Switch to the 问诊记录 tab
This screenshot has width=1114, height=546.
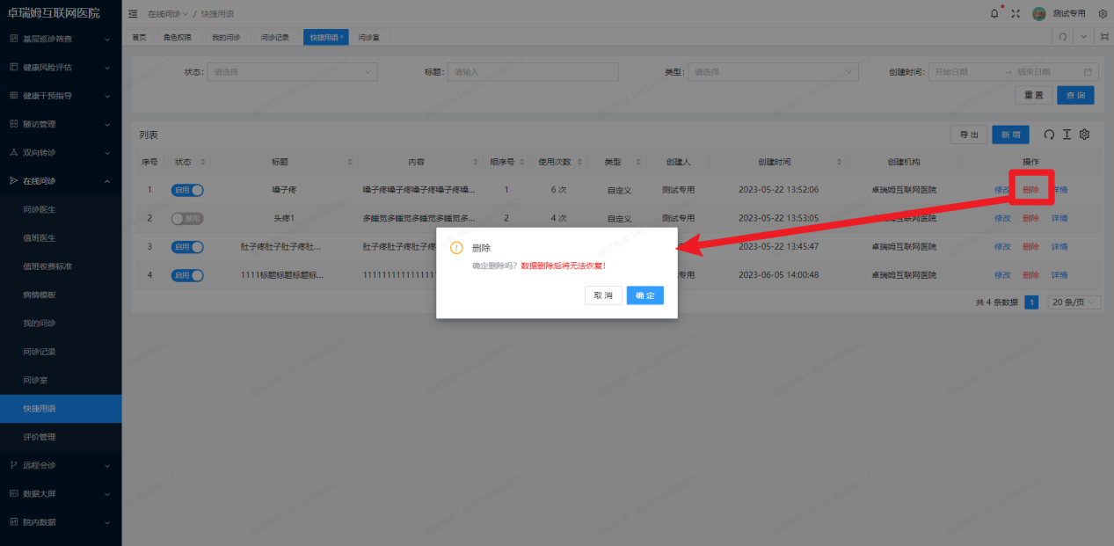[x=276, y=36]
